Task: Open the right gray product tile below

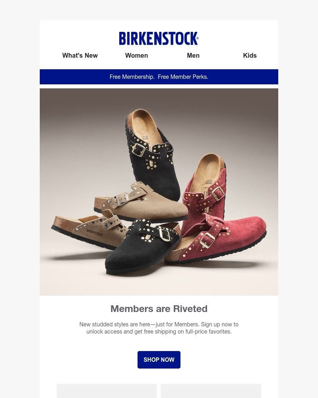Action: pos(211,391)
